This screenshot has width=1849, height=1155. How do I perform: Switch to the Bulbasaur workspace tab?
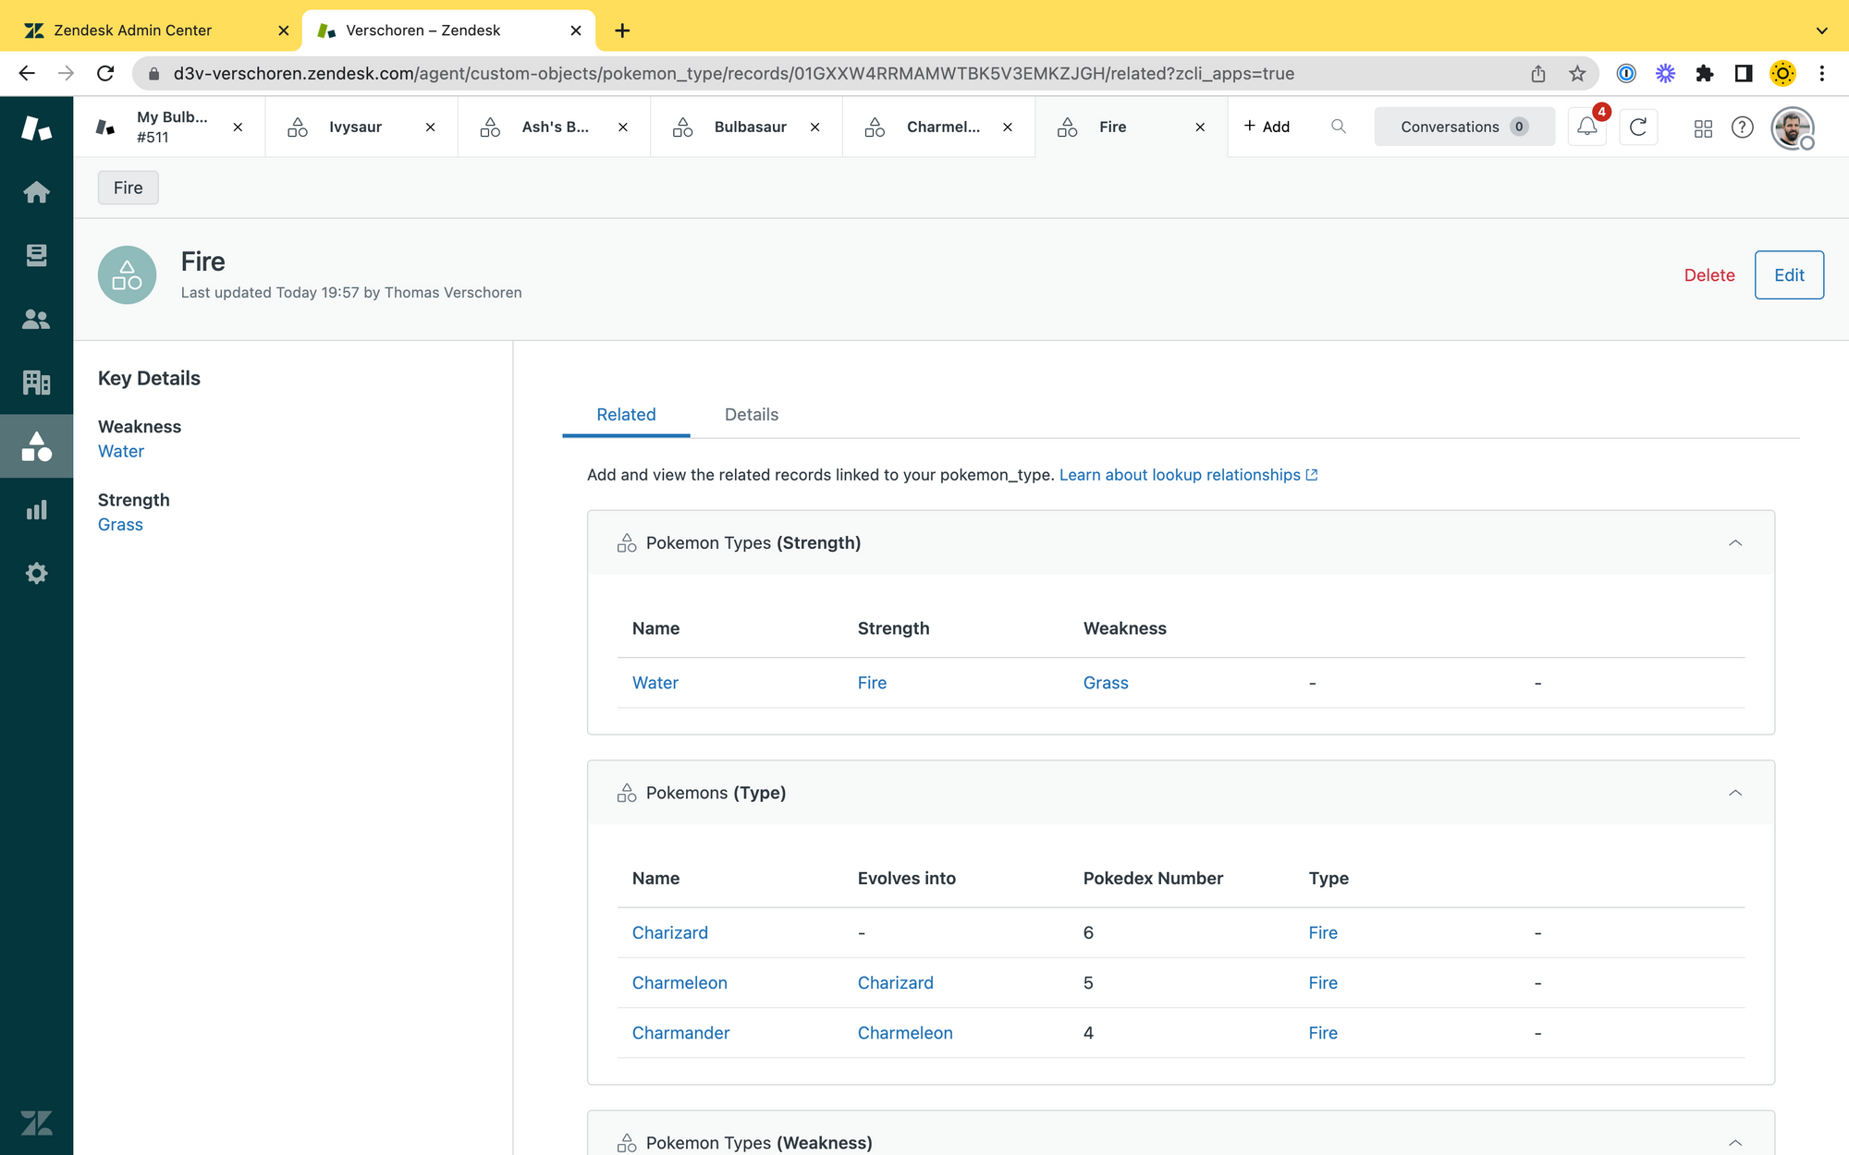pos(749,127)
